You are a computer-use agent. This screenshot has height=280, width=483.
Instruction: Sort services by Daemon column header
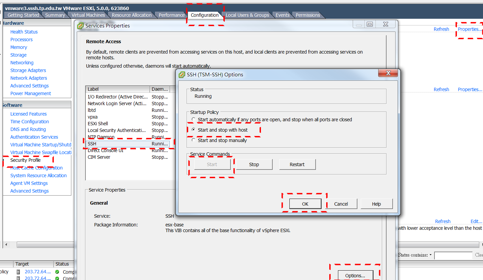pos(160,89)
